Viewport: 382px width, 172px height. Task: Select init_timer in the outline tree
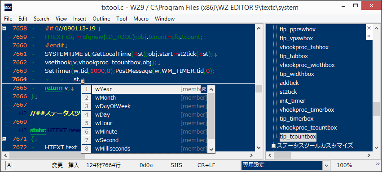pos(292,101)
